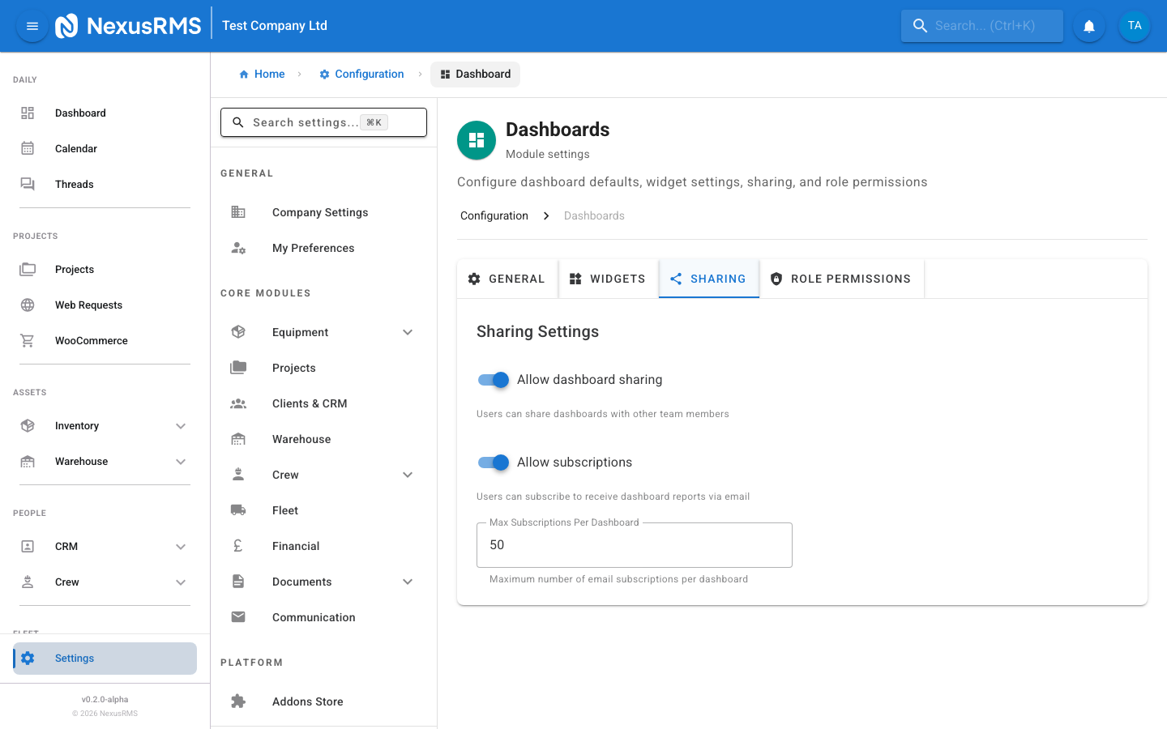This screenshot has width=1167, height=729.
Task: Expand the Documents settings section
Action: coord(408,581)
